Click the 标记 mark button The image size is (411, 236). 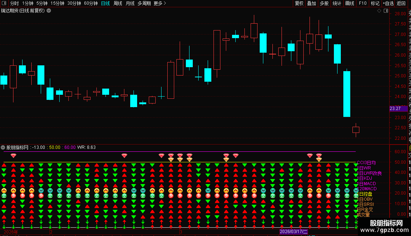(375, 3)
